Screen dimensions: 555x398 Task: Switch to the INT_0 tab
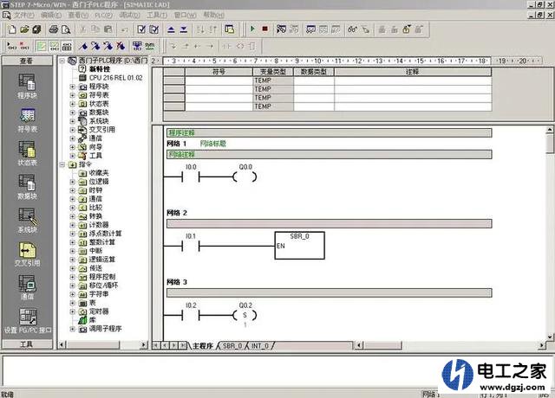pyautogui.click(x=260, y=346)
